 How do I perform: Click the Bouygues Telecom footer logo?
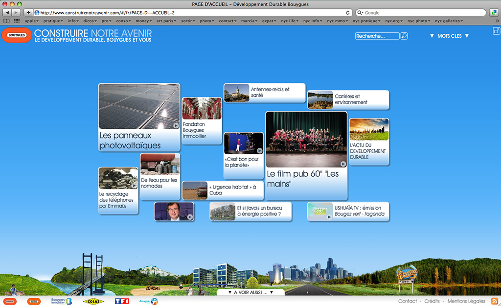click(x=149, y=301)
